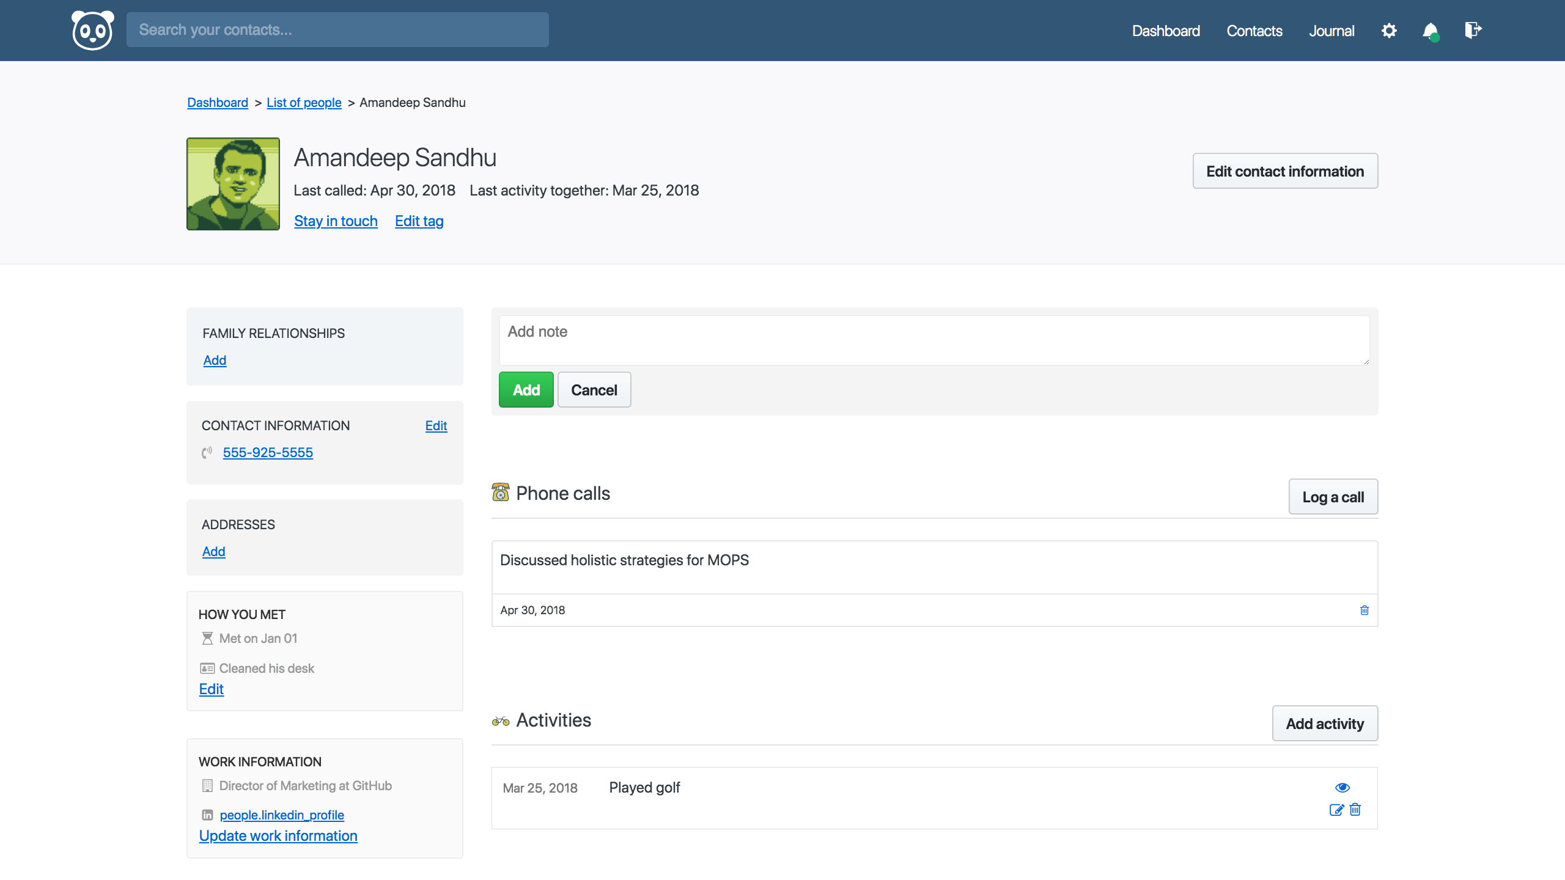The width and height of the screenshot is (1565, 880).
Task: Open the Journal navigation menu item
Action: tap(1331, 30)
